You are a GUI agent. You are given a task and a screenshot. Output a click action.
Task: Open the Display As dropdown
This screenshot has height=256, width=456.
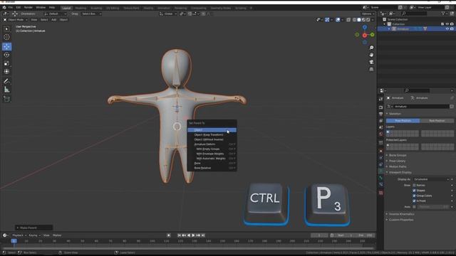(x=431, y=179)
